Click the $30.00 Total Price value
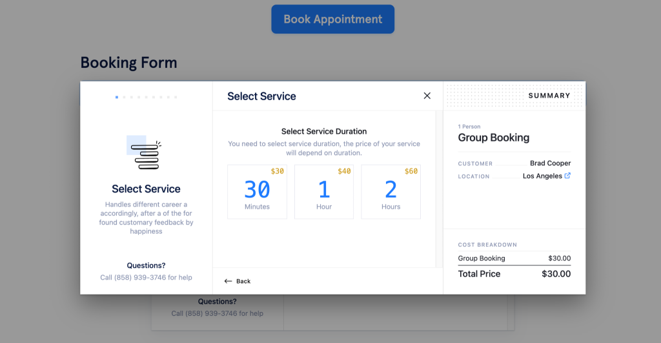This screenshot has width=661, height=343. coord(556,274)
